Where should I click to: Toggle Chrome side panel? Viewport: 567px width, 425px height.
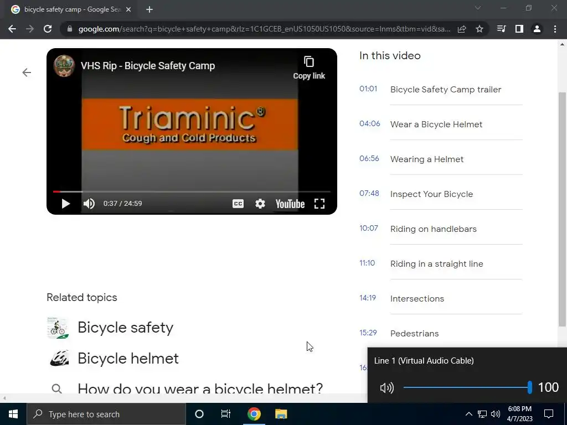pyautogui.click(x=519, y=29)
